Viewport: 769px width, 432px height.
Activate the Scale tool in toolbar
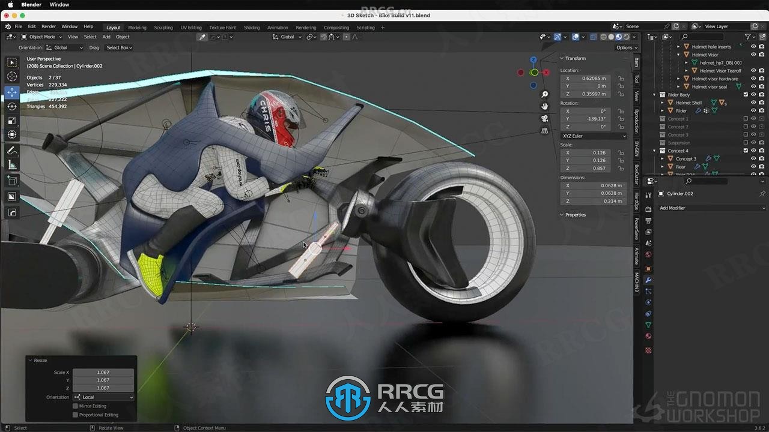(12, 121)
